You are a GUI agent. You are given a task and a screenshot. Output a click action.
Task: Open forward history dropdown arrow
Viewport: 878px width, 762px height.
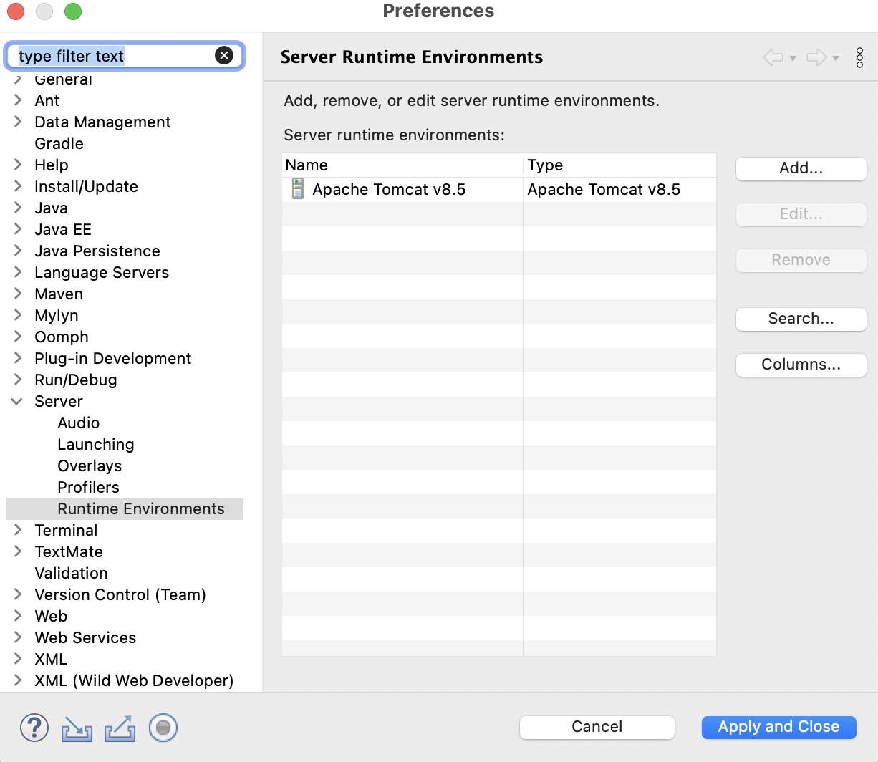coord(836,59)
